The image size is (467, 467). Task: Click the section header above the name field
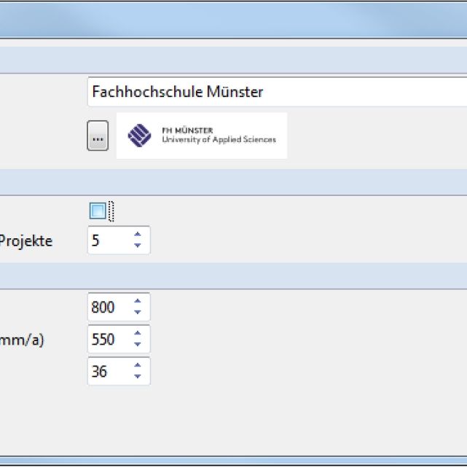click(233, 58)
